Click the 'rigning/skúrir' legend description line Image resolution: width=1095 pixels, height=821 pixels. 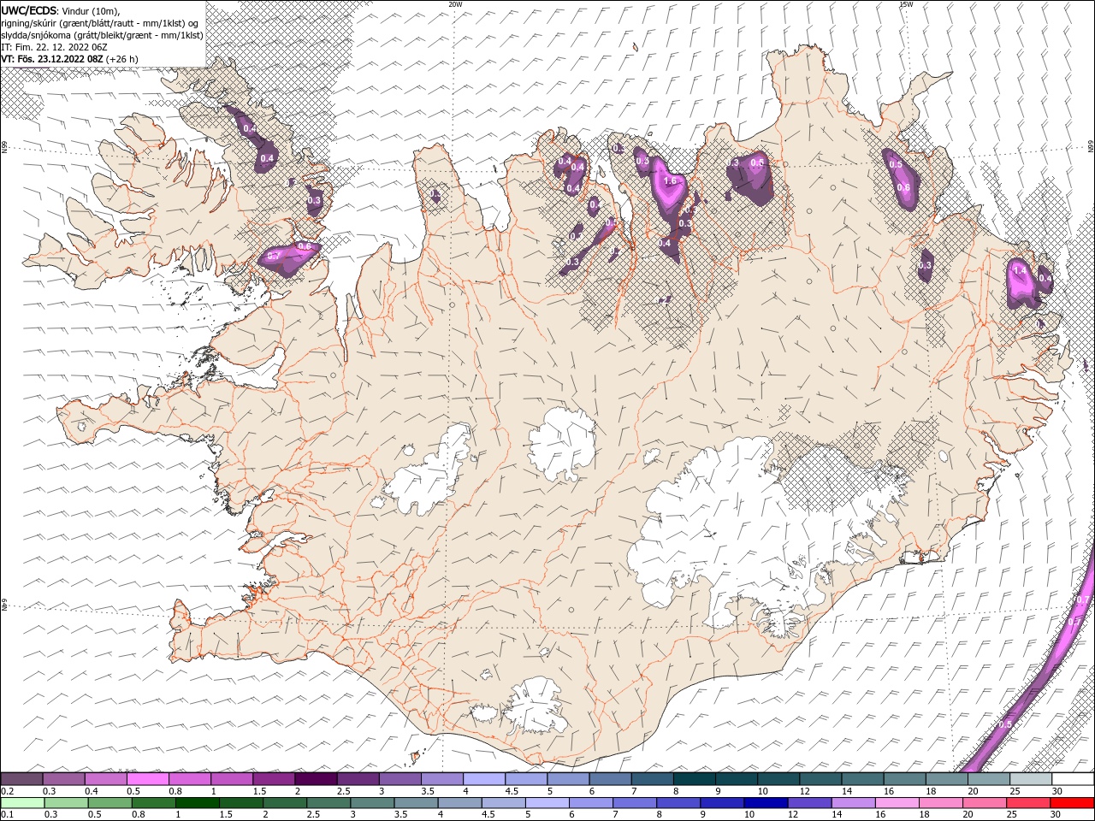[100, 22]
